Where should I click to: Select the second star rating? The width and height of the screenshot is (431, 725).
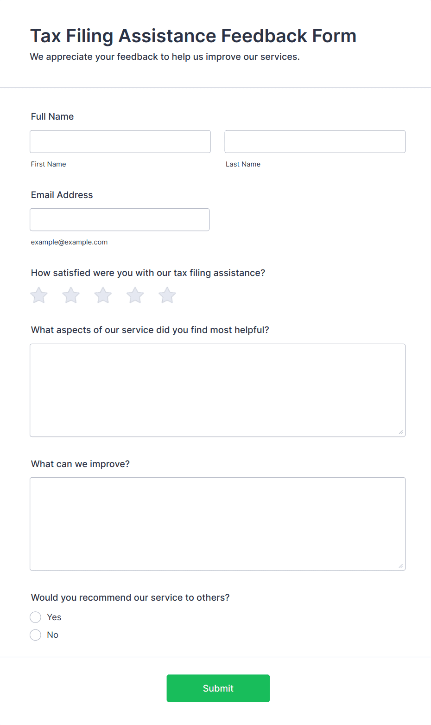pos(71,295)
